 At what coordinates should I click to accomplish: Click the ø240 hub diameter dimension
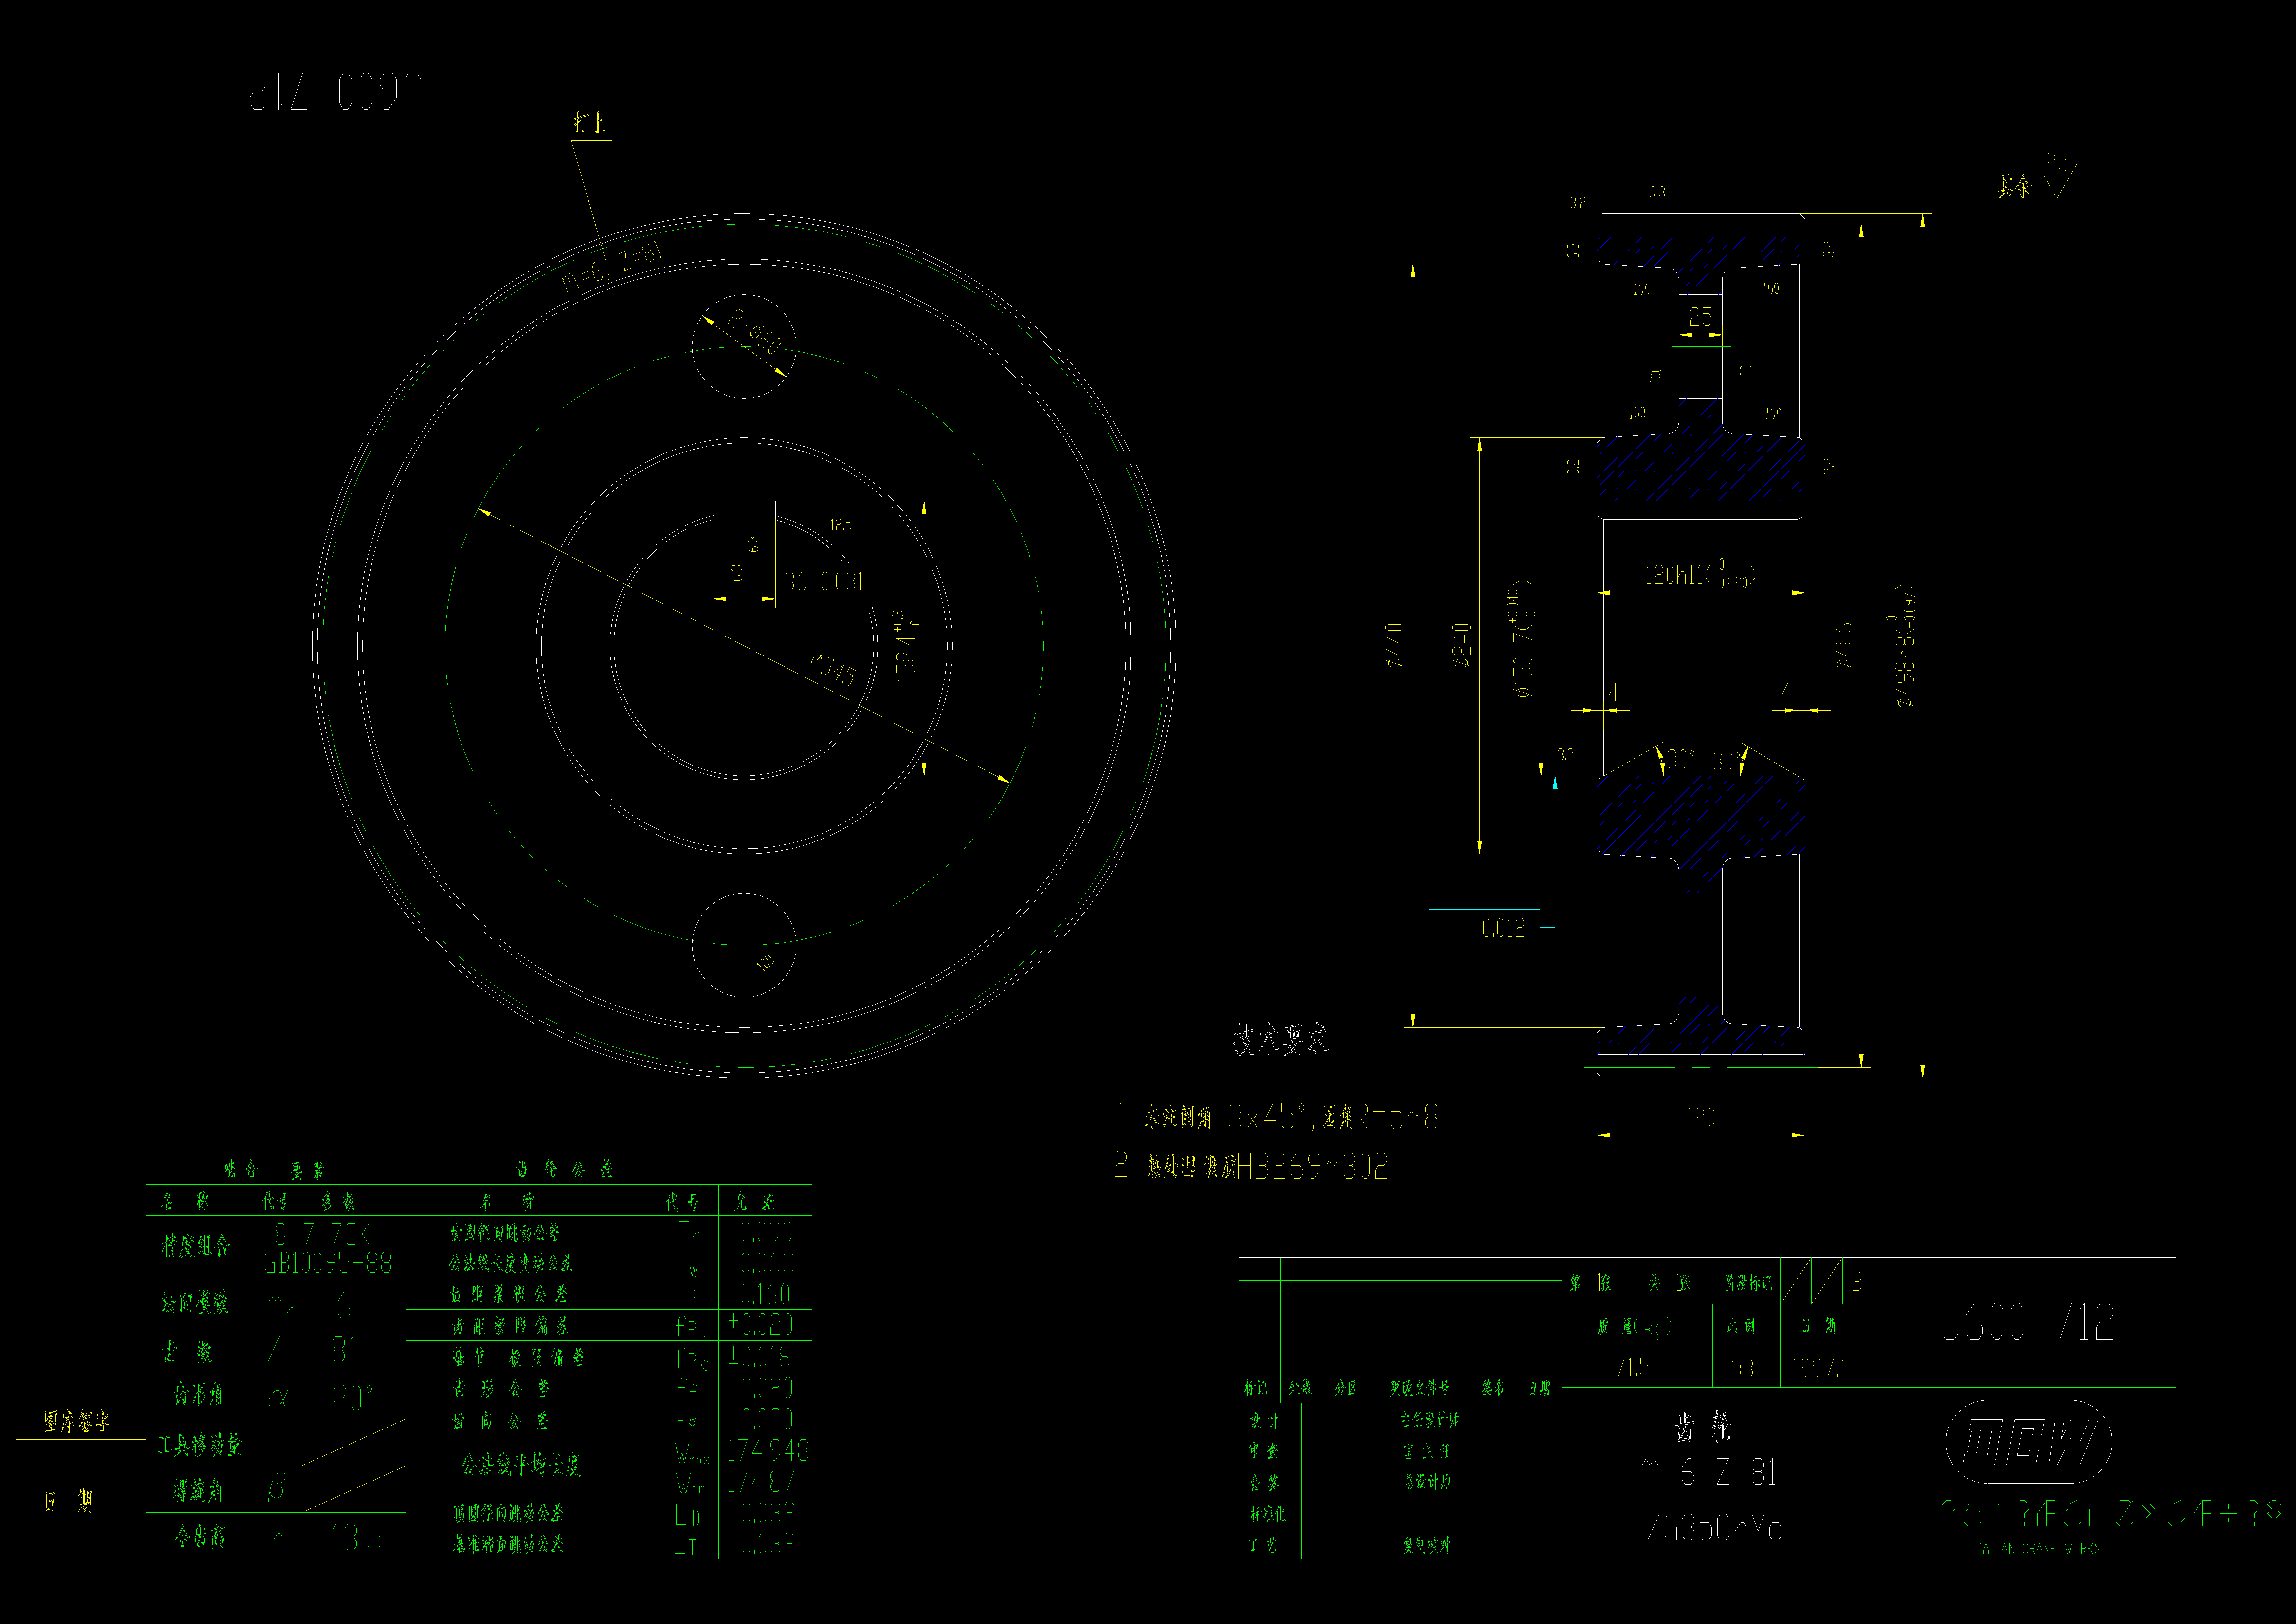[1462, 645]
